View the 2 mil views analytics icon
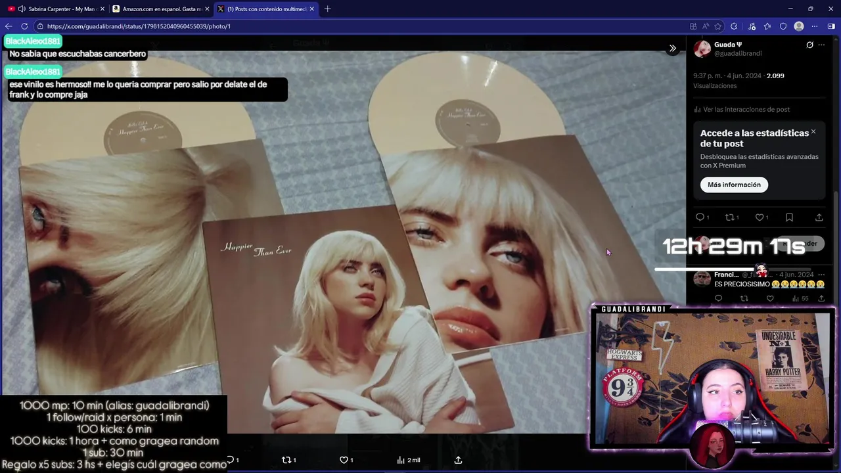This screenshot has width=841, height=473. coord(408,460)
